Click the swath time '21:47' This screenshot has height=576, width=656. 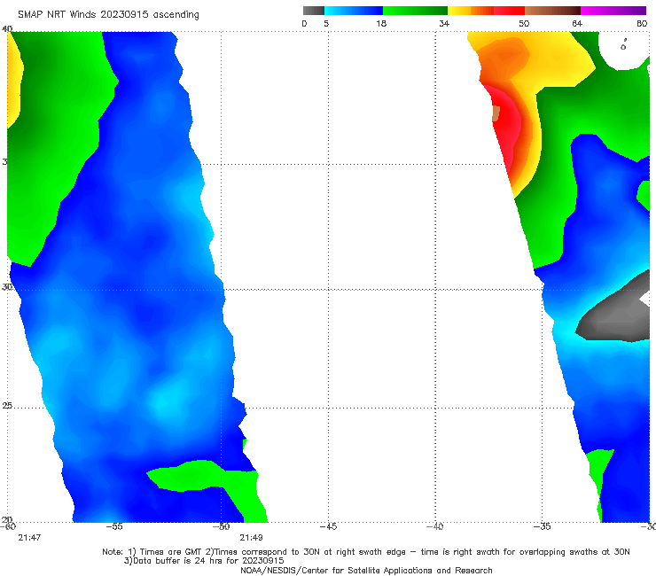(x=29, y=538)
